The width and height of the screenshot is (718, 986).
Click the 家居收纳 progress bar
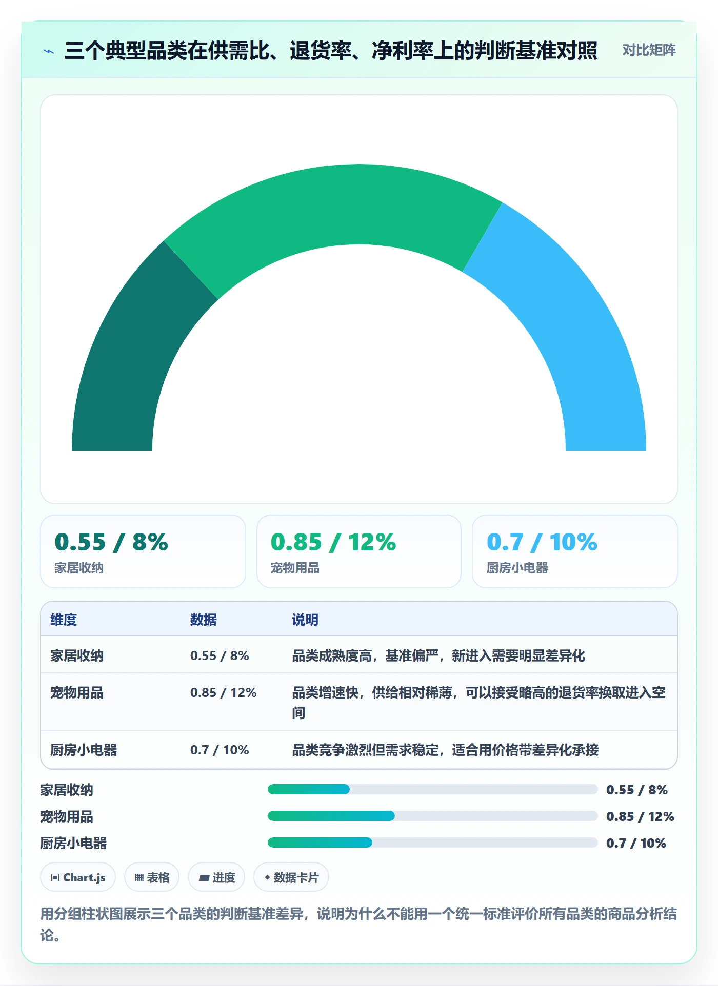pyautogui.click(x=432, y=789)
